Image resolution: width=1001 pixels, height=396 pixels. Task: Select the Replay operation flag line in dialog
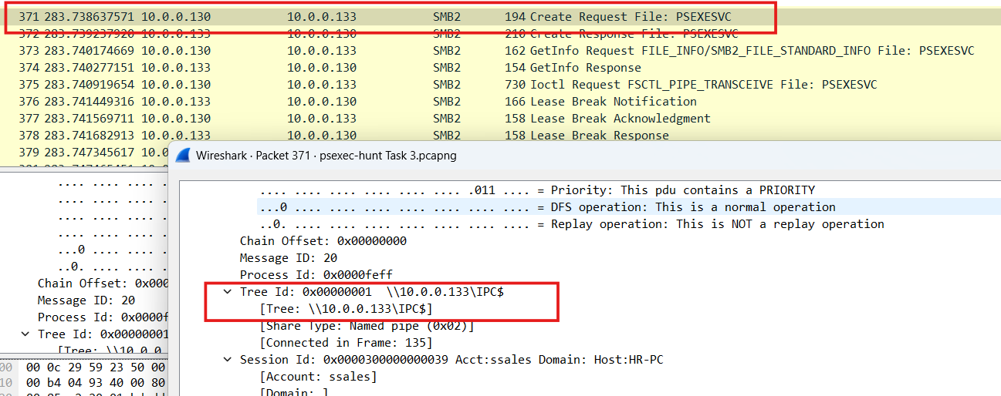point(572,224)
